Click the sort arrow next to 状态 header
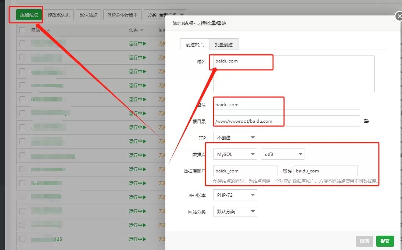Screen dimensions: 402x250 (x=141, y=30)
